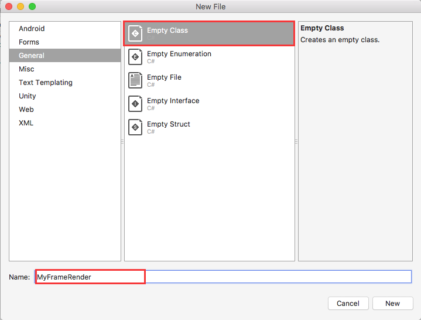The image size is (421, 320).
Task: Choose the Empty Struct label
Action: coord(169,124)
